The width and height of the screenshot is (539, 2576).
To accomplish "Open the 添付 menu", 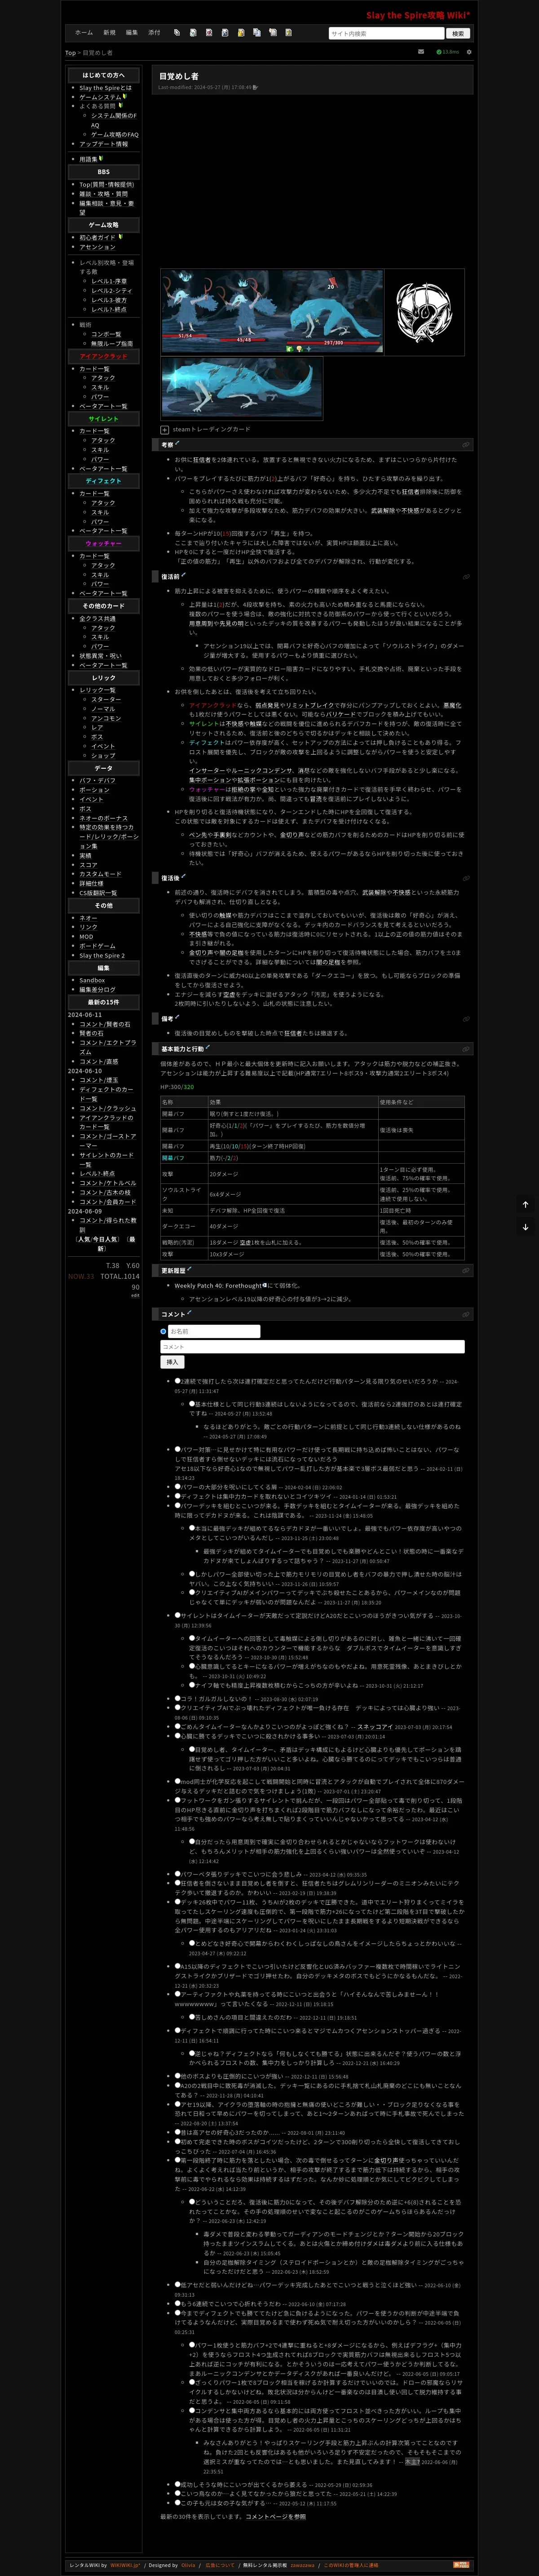I will tap(154, 33).
